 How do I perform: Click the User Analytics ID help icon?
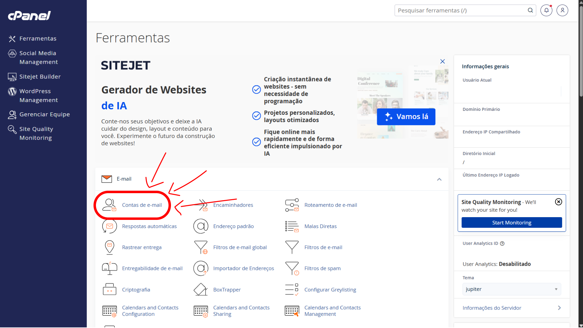[502, 244]
